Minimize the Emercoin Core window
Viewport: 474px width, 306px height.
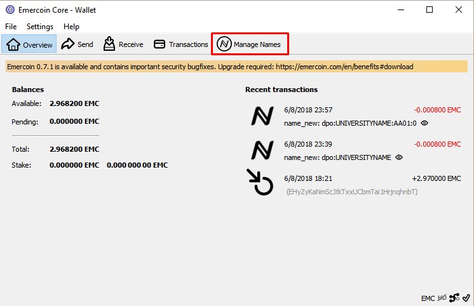click(401, 10)
